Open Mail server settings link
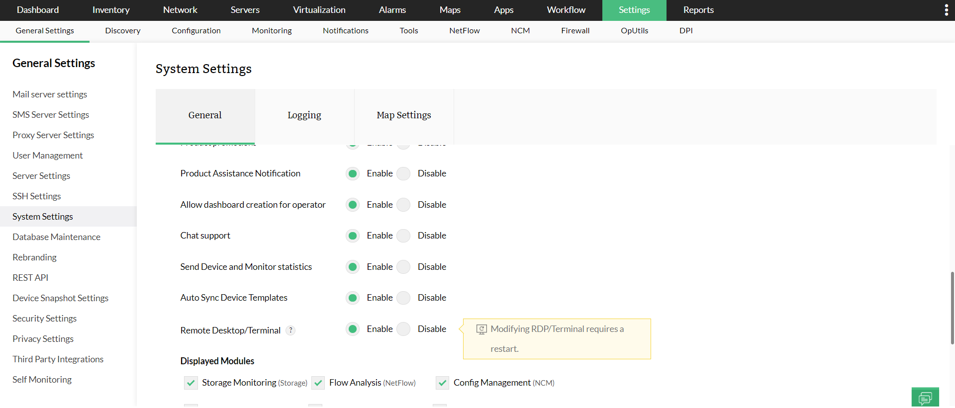 pos(50,94)
